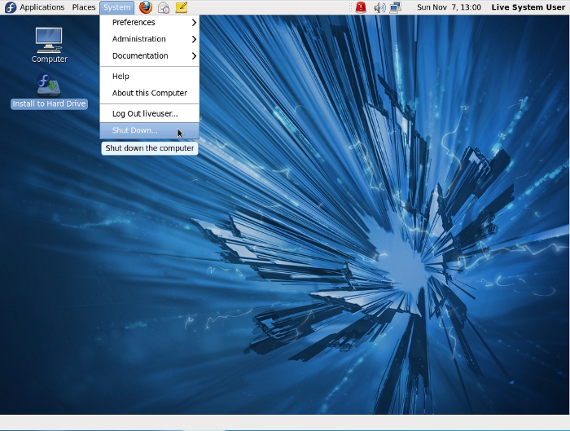Image resolution: width=570 pixels, height=431 pixels.
Task: Expand the Documentation submenu
Action: coord(149,56)
